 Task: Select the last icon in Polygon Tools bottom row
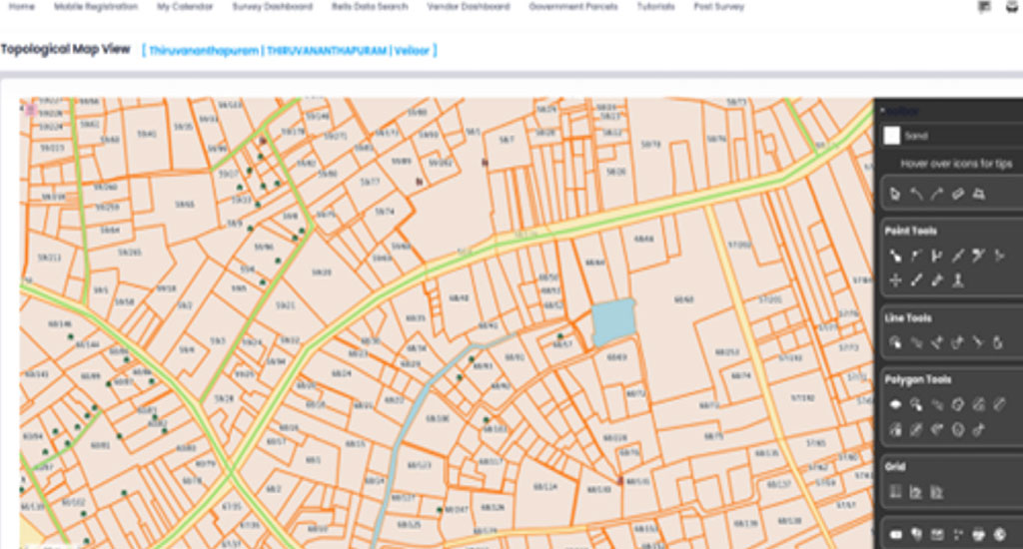[x=979, y=429]
